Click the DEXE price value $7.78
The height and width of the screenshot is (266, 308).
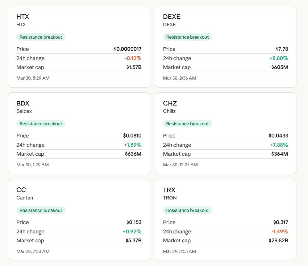[282, 49]
